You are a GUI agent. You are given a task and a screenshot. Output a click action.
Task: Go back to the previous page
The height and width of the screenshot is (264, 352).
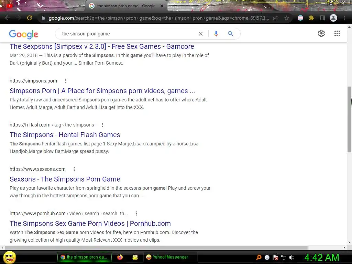click(x=8, y=18)
